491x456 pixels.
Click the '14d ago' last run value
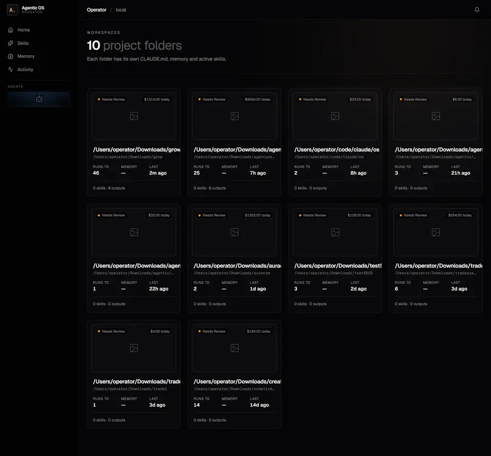tap(259, 405)
